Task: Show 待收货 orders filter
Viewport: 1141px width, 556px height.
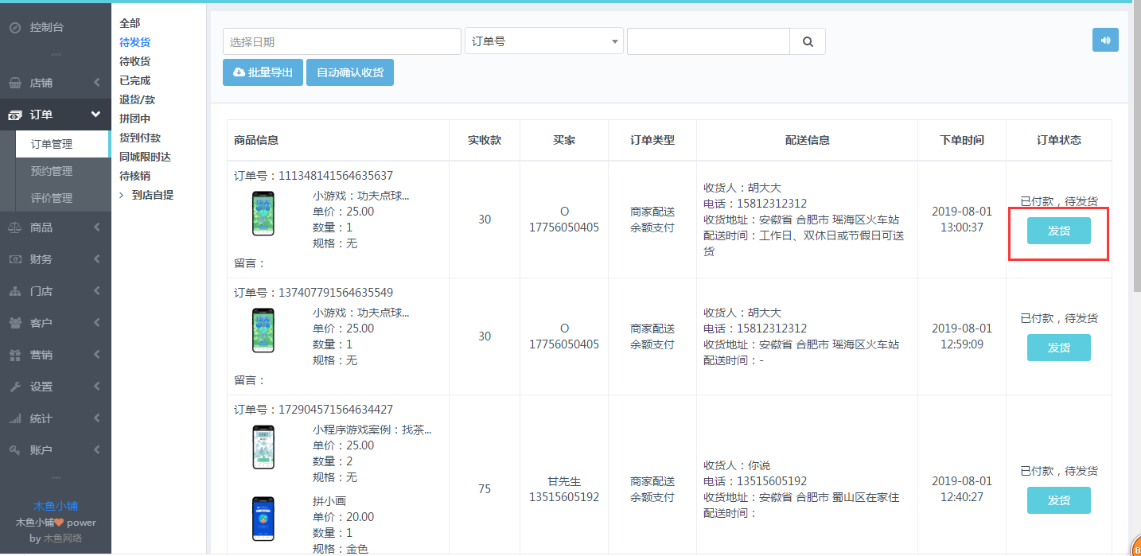Action: 134,61
